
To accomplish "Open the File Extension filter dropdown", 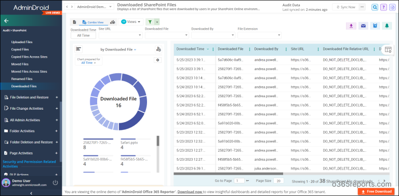I will (260, 35).
